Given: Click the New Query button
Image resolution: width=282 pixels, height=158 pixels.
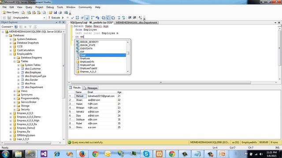Looking at the screenshot, I should 11,12.
